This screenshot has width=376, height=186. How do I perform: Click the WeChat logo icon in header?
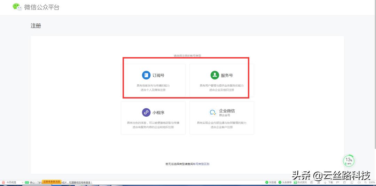[x=17, y=7]
